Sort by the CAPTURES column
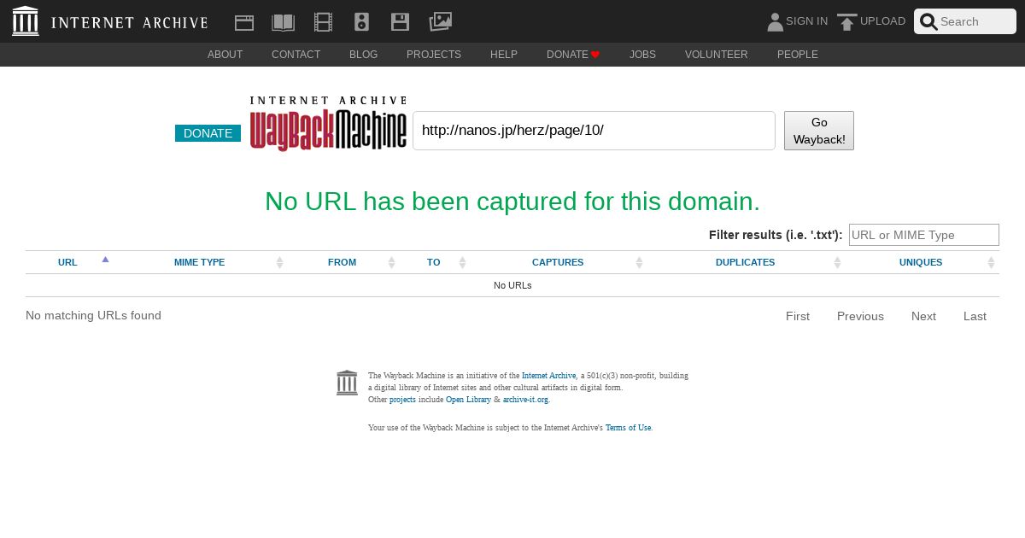The image size is (1025, 538). (x=558, y=262)
